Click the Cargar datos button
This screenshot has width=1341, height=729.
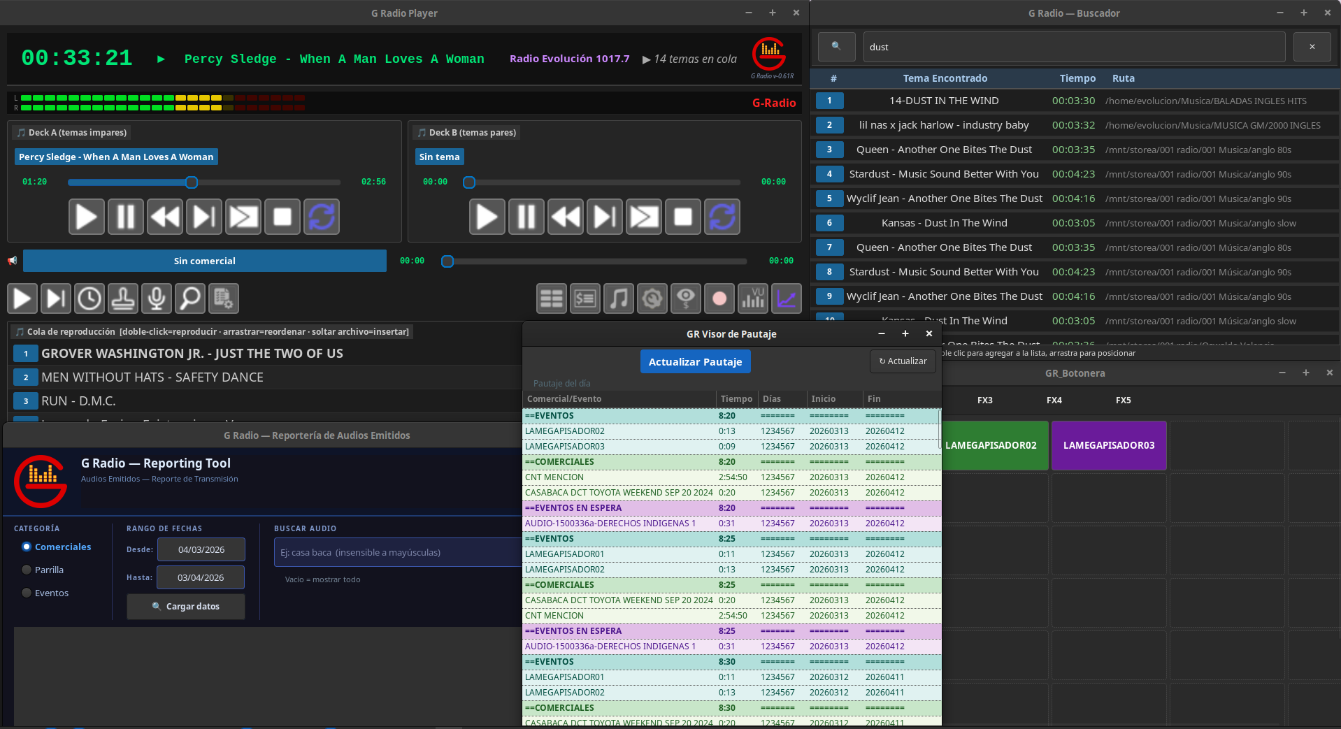pos(186,607)
